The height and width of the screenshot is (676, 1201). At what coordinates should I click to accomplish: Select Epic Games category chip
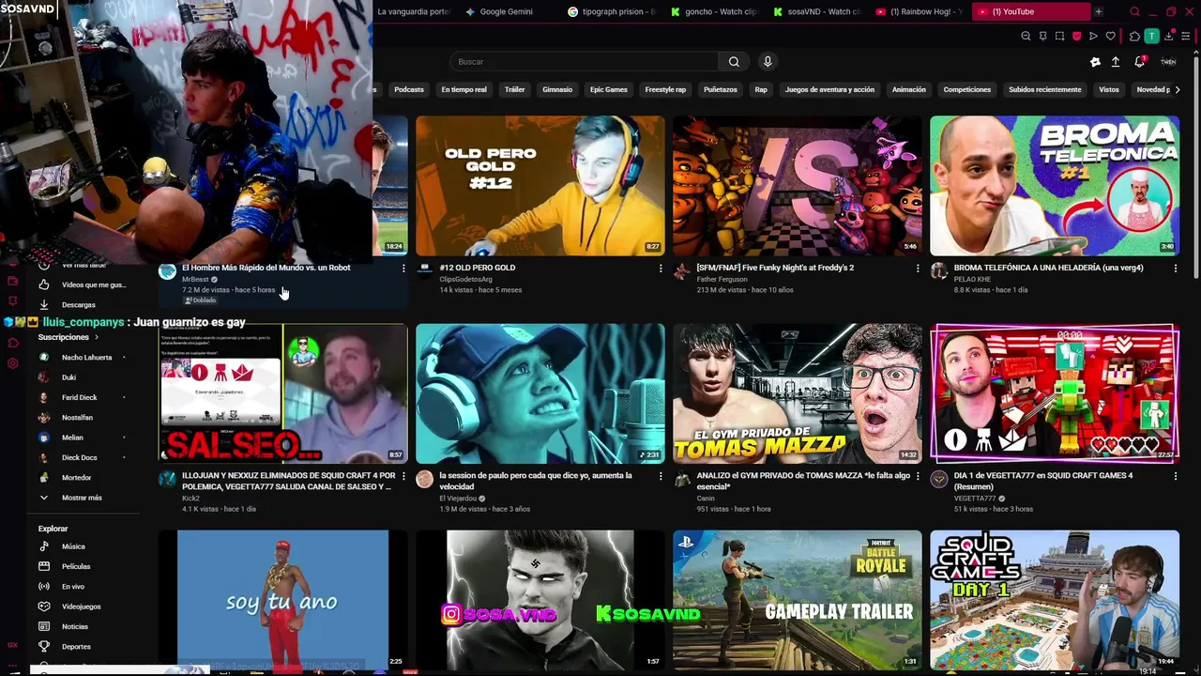(609, 90)
